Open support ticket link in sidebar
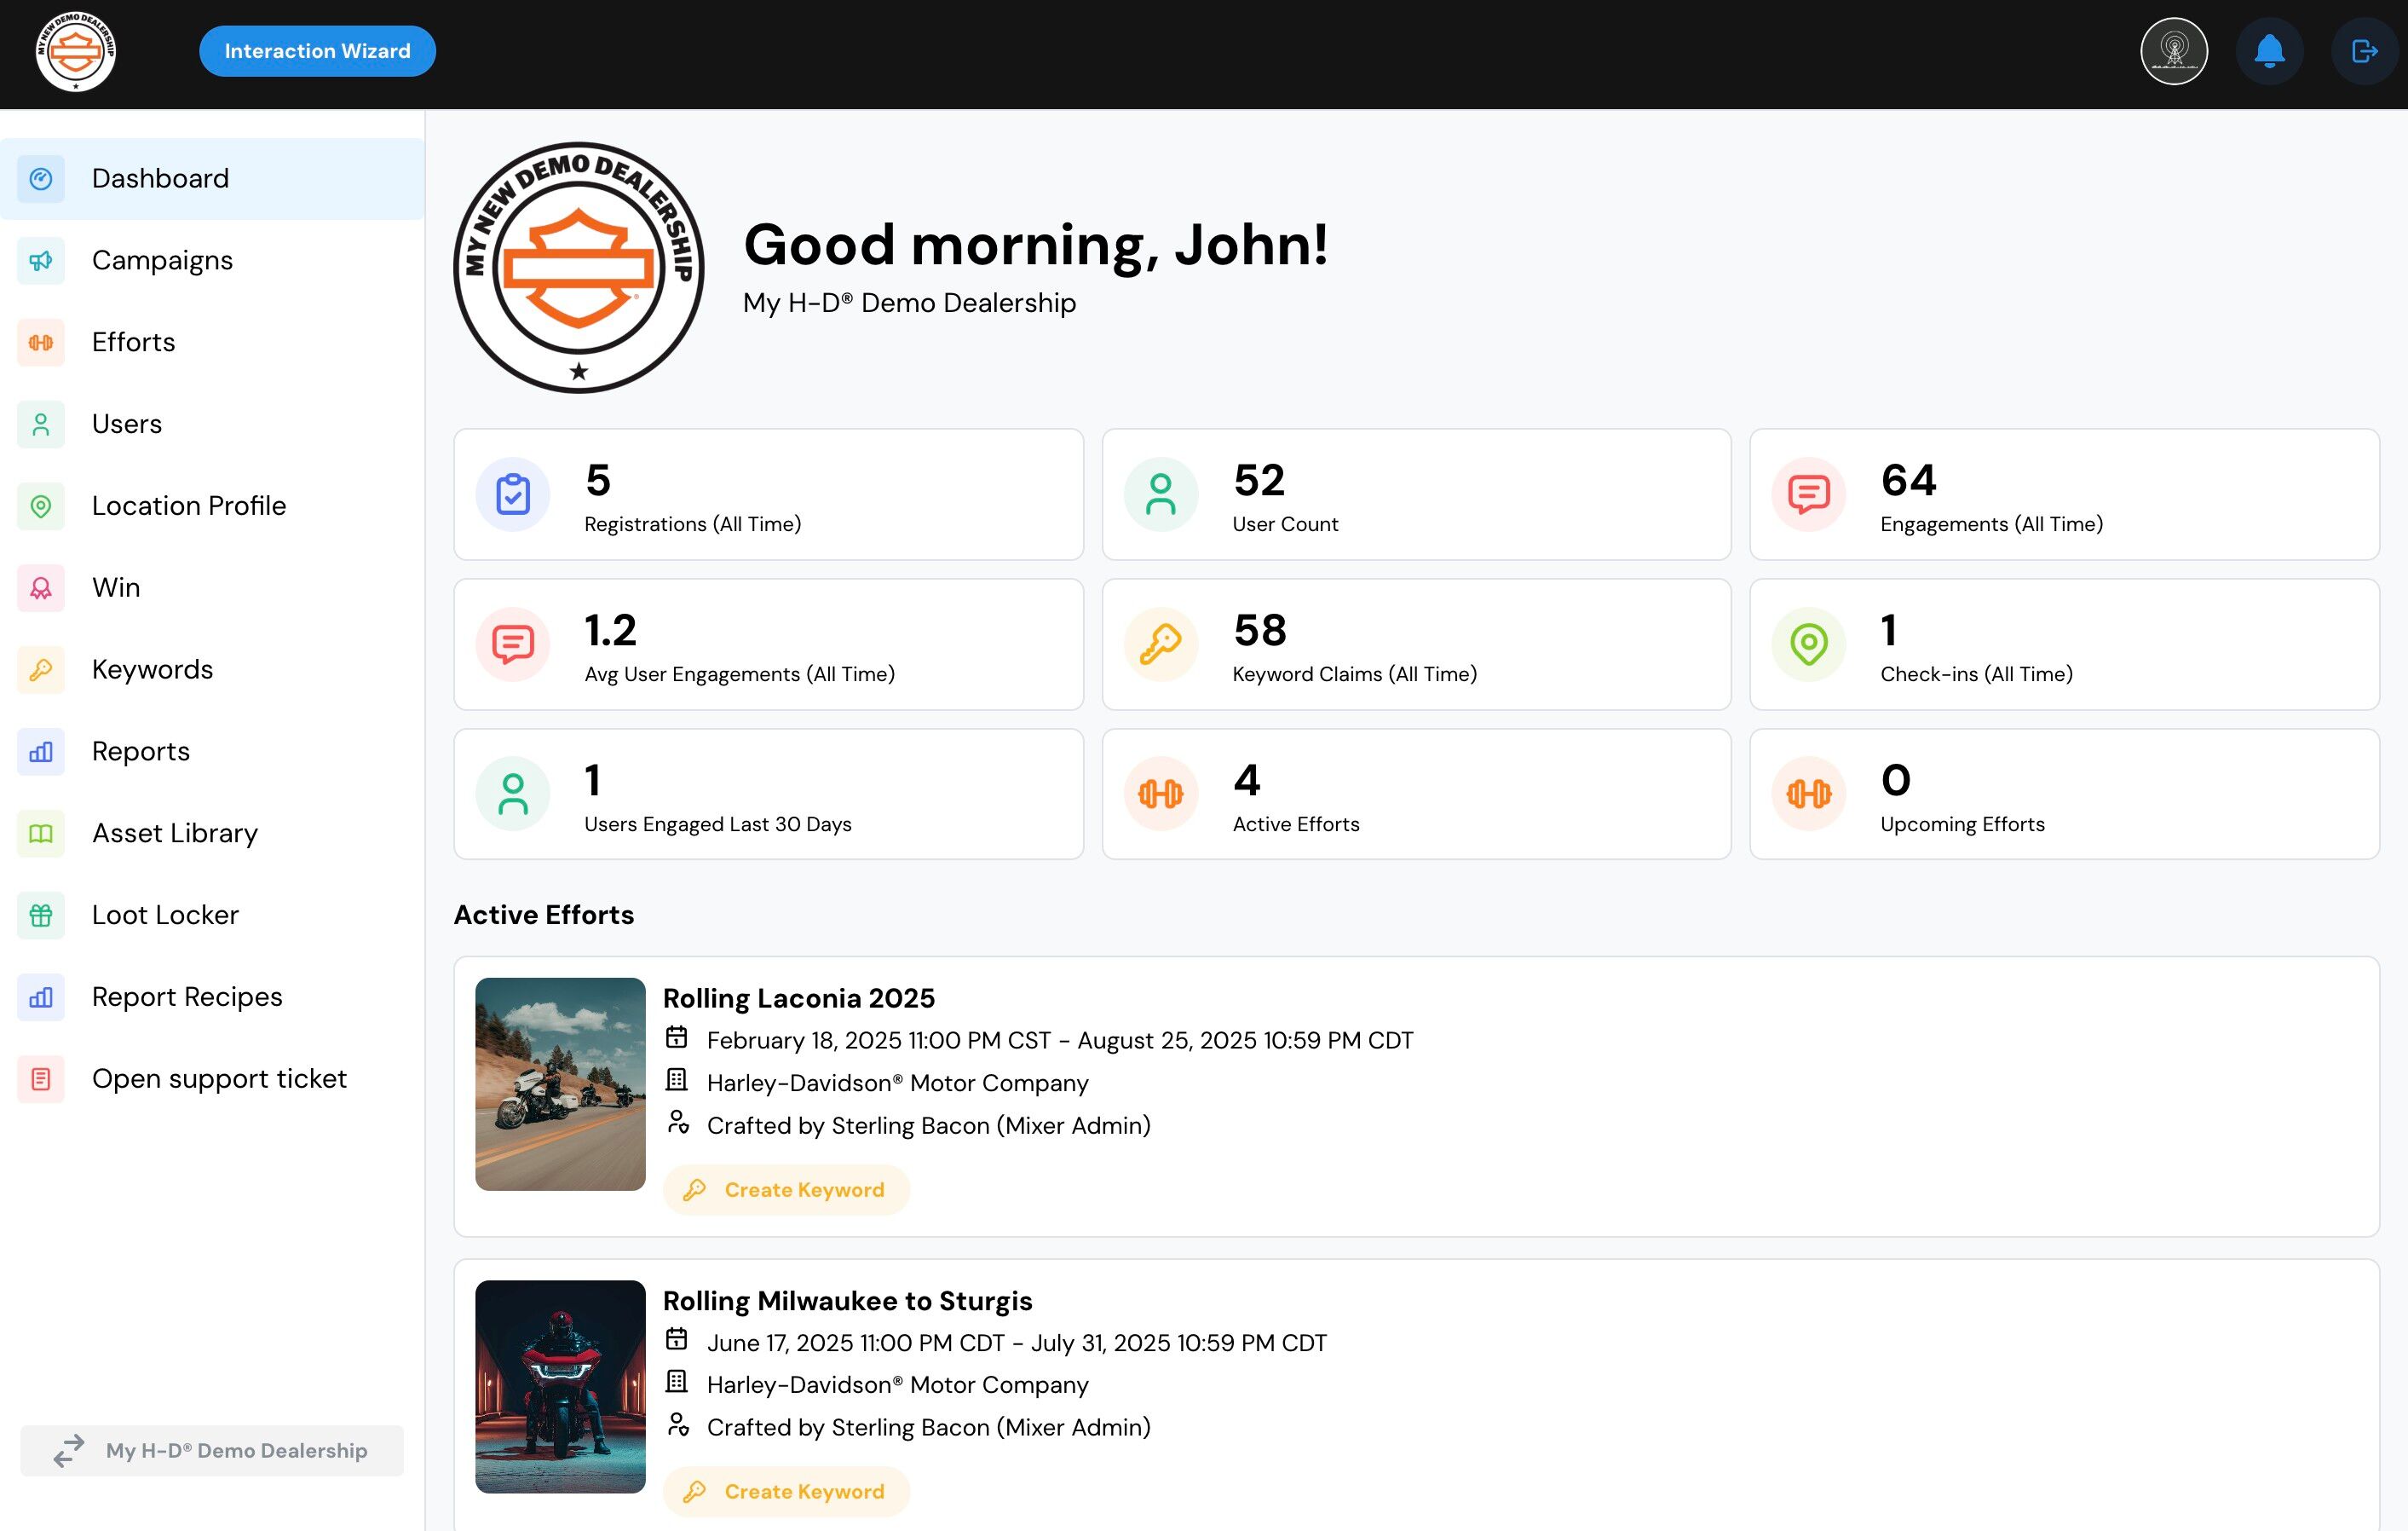The width and height of the screenshot is (2408, 1531). (x=219, y=1078)
